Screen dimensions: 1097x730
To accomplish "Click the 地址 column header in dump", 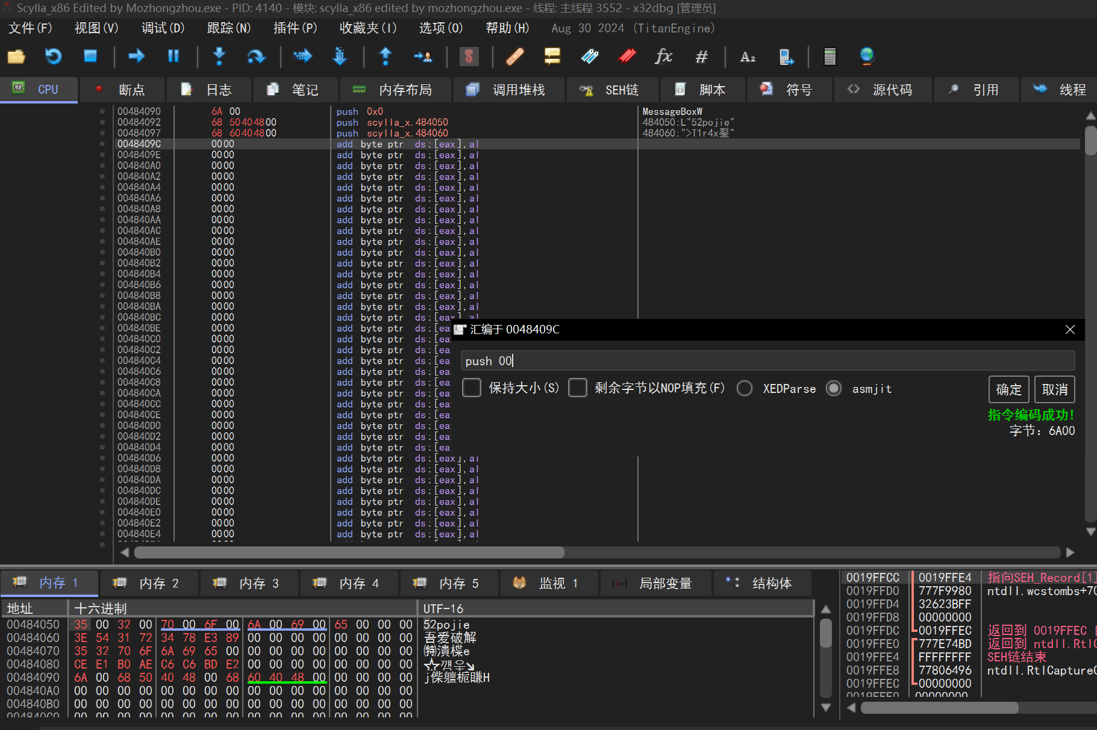I will (35, 608).
